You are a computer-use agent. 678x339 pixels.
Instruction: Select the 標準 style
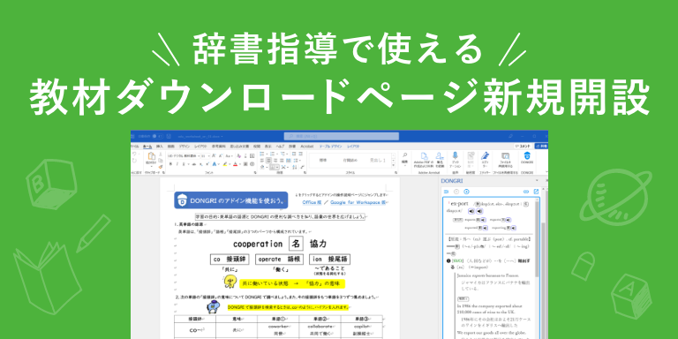(x=322, y=160)
